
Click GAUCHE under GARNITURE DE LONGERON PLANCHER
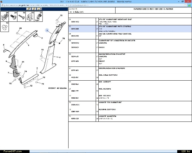click(x=103, y=43)
